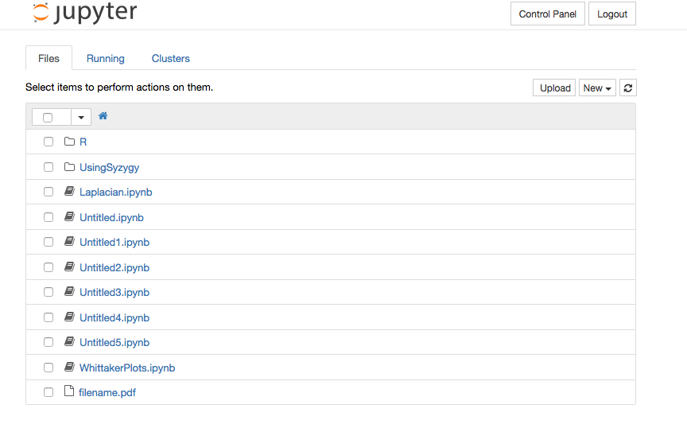Click the file icon beside filename.pdf
This screenshot has height=428, width=687.
coord(68,391)
